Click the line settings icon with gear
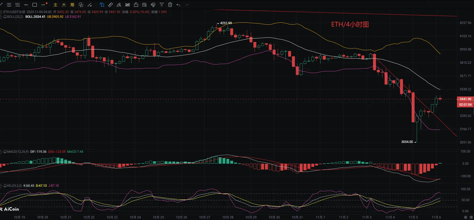The image size is (474, 220). click(90, 5)
